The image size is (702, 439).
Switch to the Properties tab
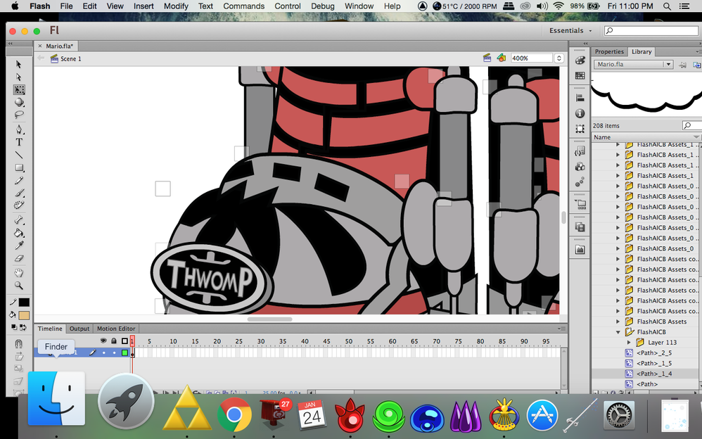tap(609, 51)
